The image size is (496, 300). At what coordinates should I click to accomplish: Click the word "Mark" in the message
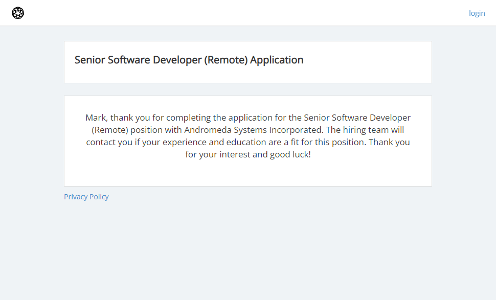(x=96, y=118)
